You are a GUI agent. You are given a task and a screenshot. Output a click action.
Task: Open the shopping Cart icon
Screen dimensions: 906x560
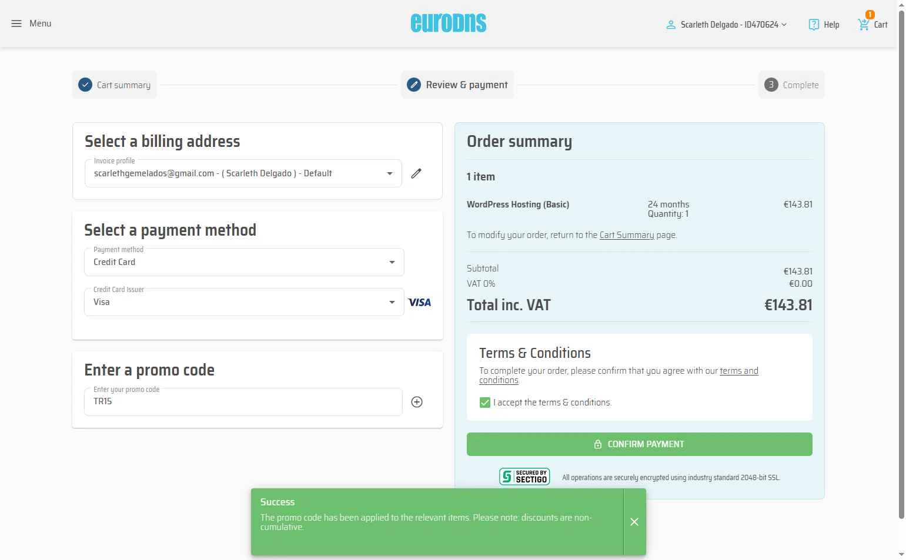point(863,25)
